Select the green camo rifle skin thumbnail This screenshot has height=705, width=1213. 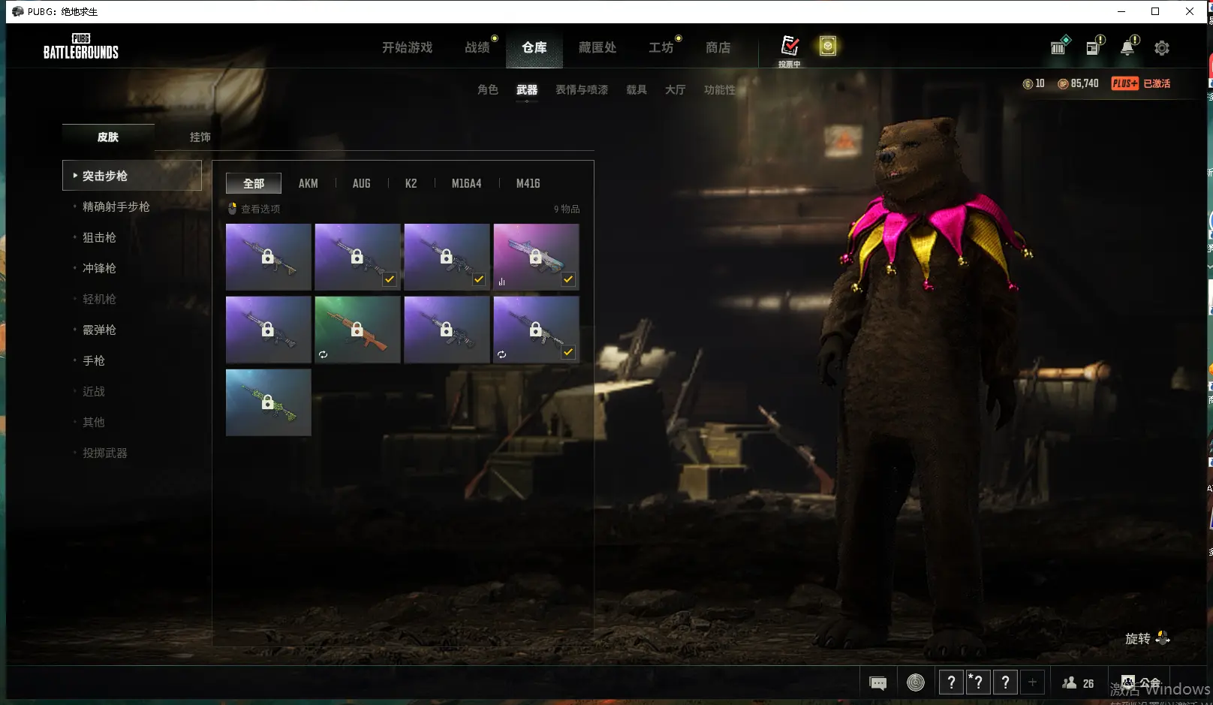269,402
